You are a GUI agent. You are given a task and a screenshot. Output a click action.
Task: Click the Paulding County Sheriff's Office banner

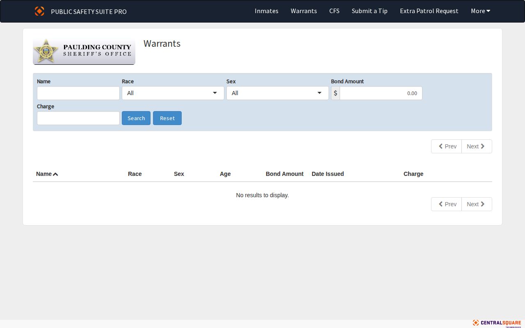84,51
